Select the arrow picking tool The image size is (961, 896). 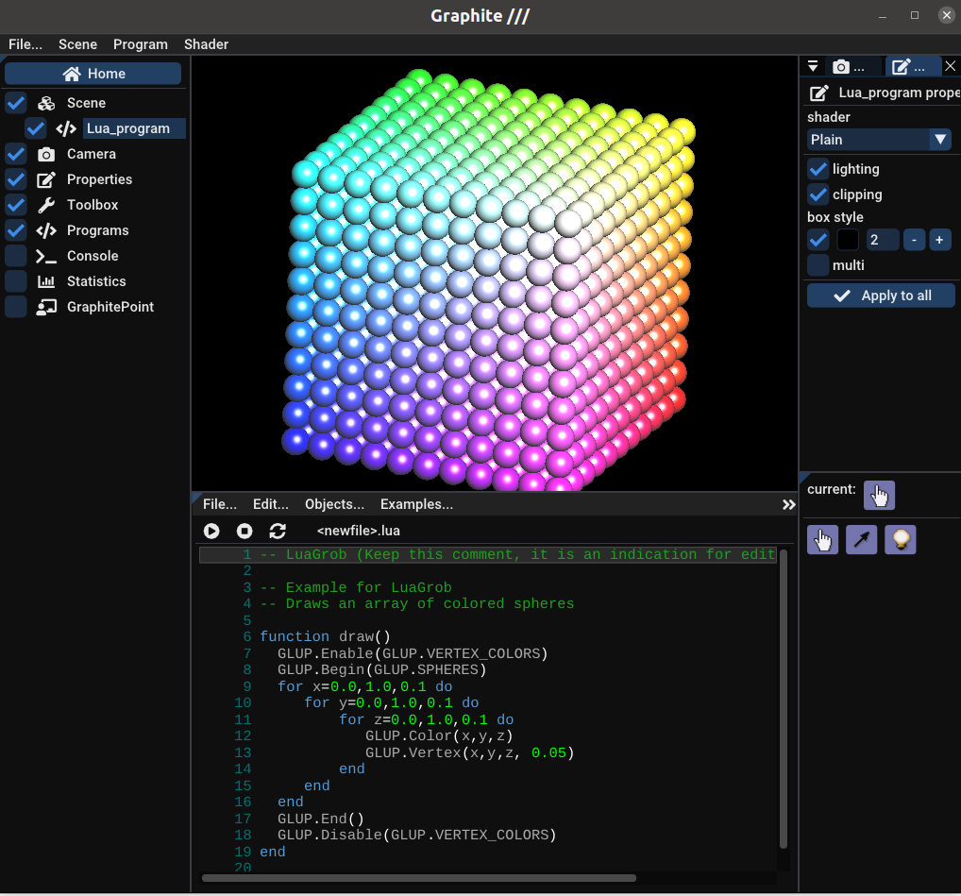(x=861, y=540)
